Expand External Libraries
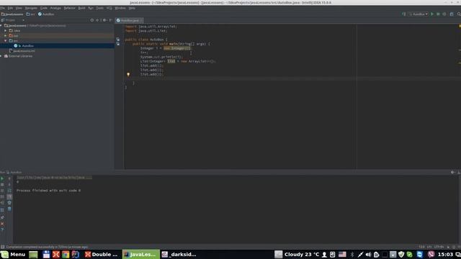 tap(1, 56)
